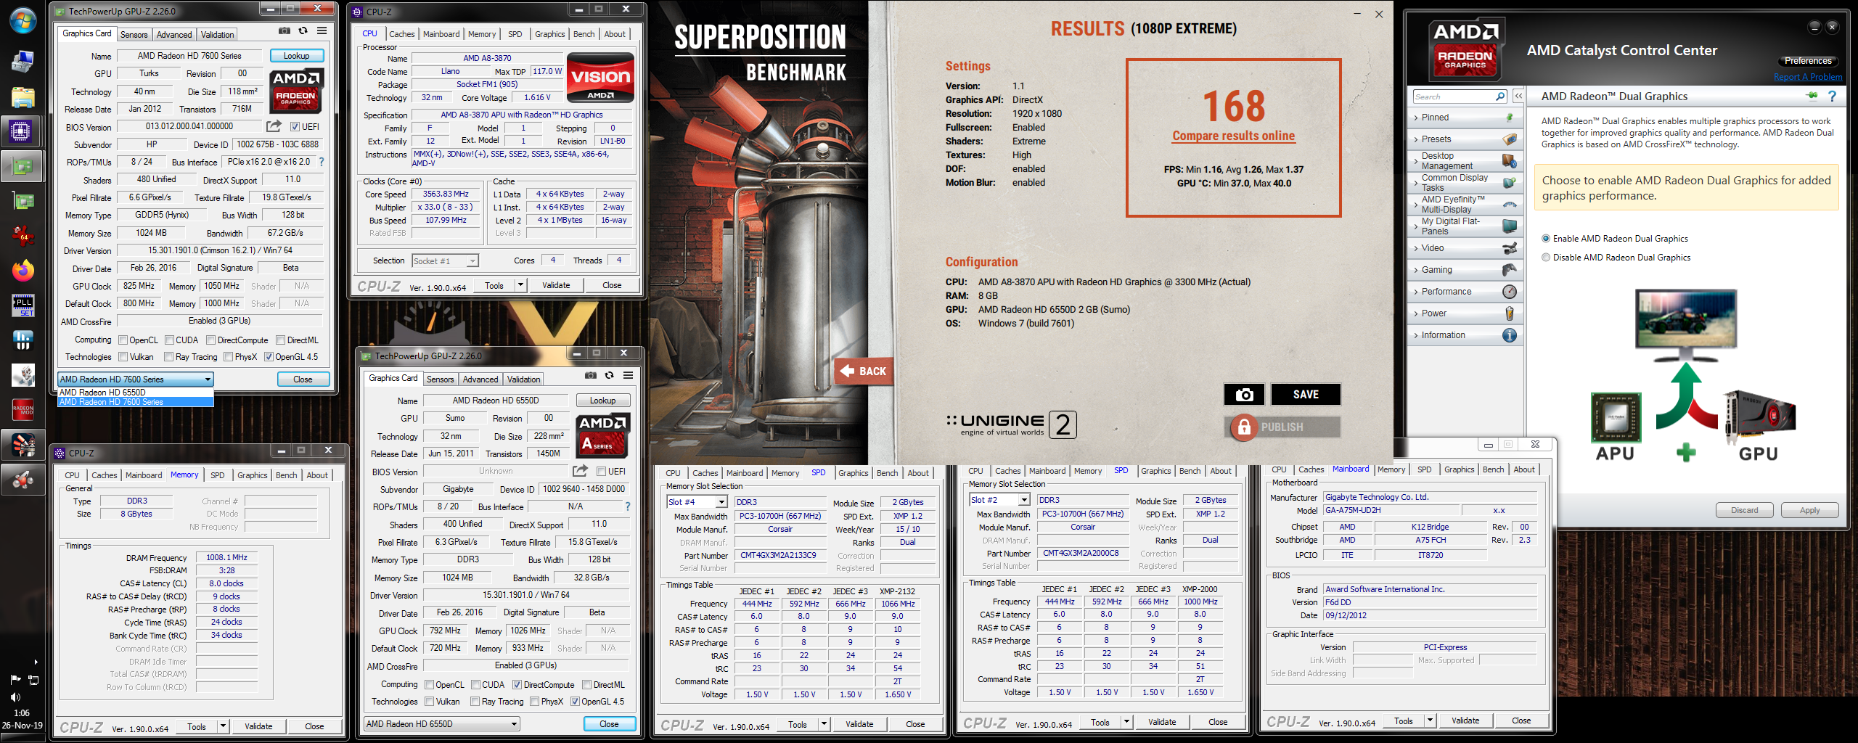The width and height of the screenshot is (1858, 743).
Task: Click the Information icon in Catalyst sidebar
Action: [1510, 335]
